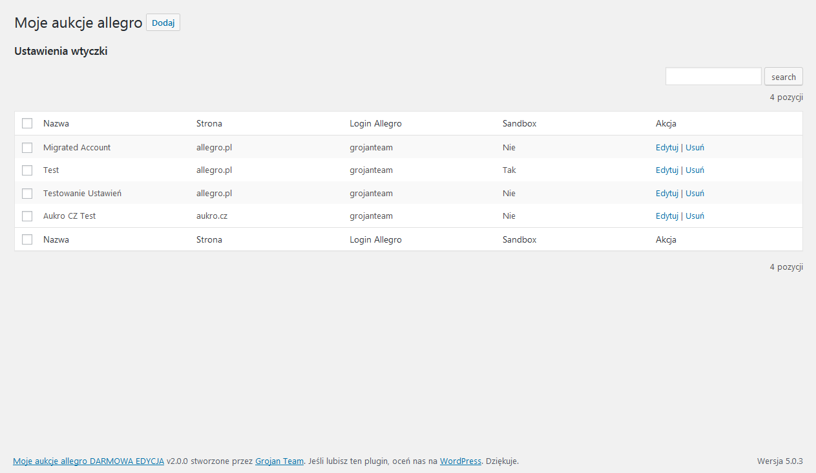Check the Testowanie Ustawień row checkbox
Screen dimensions: 816x473
point(27,194)
